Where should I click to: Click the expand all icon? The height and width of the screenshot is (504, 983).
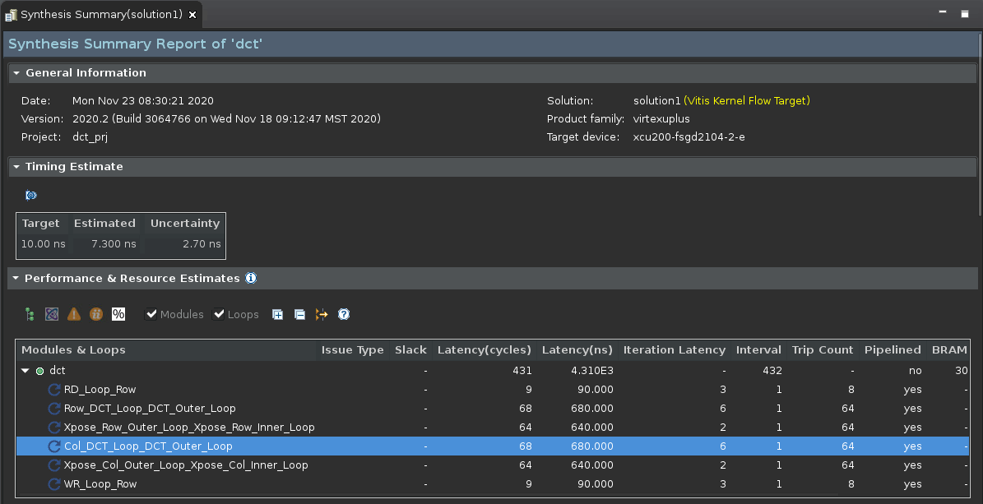pos(278,314)
